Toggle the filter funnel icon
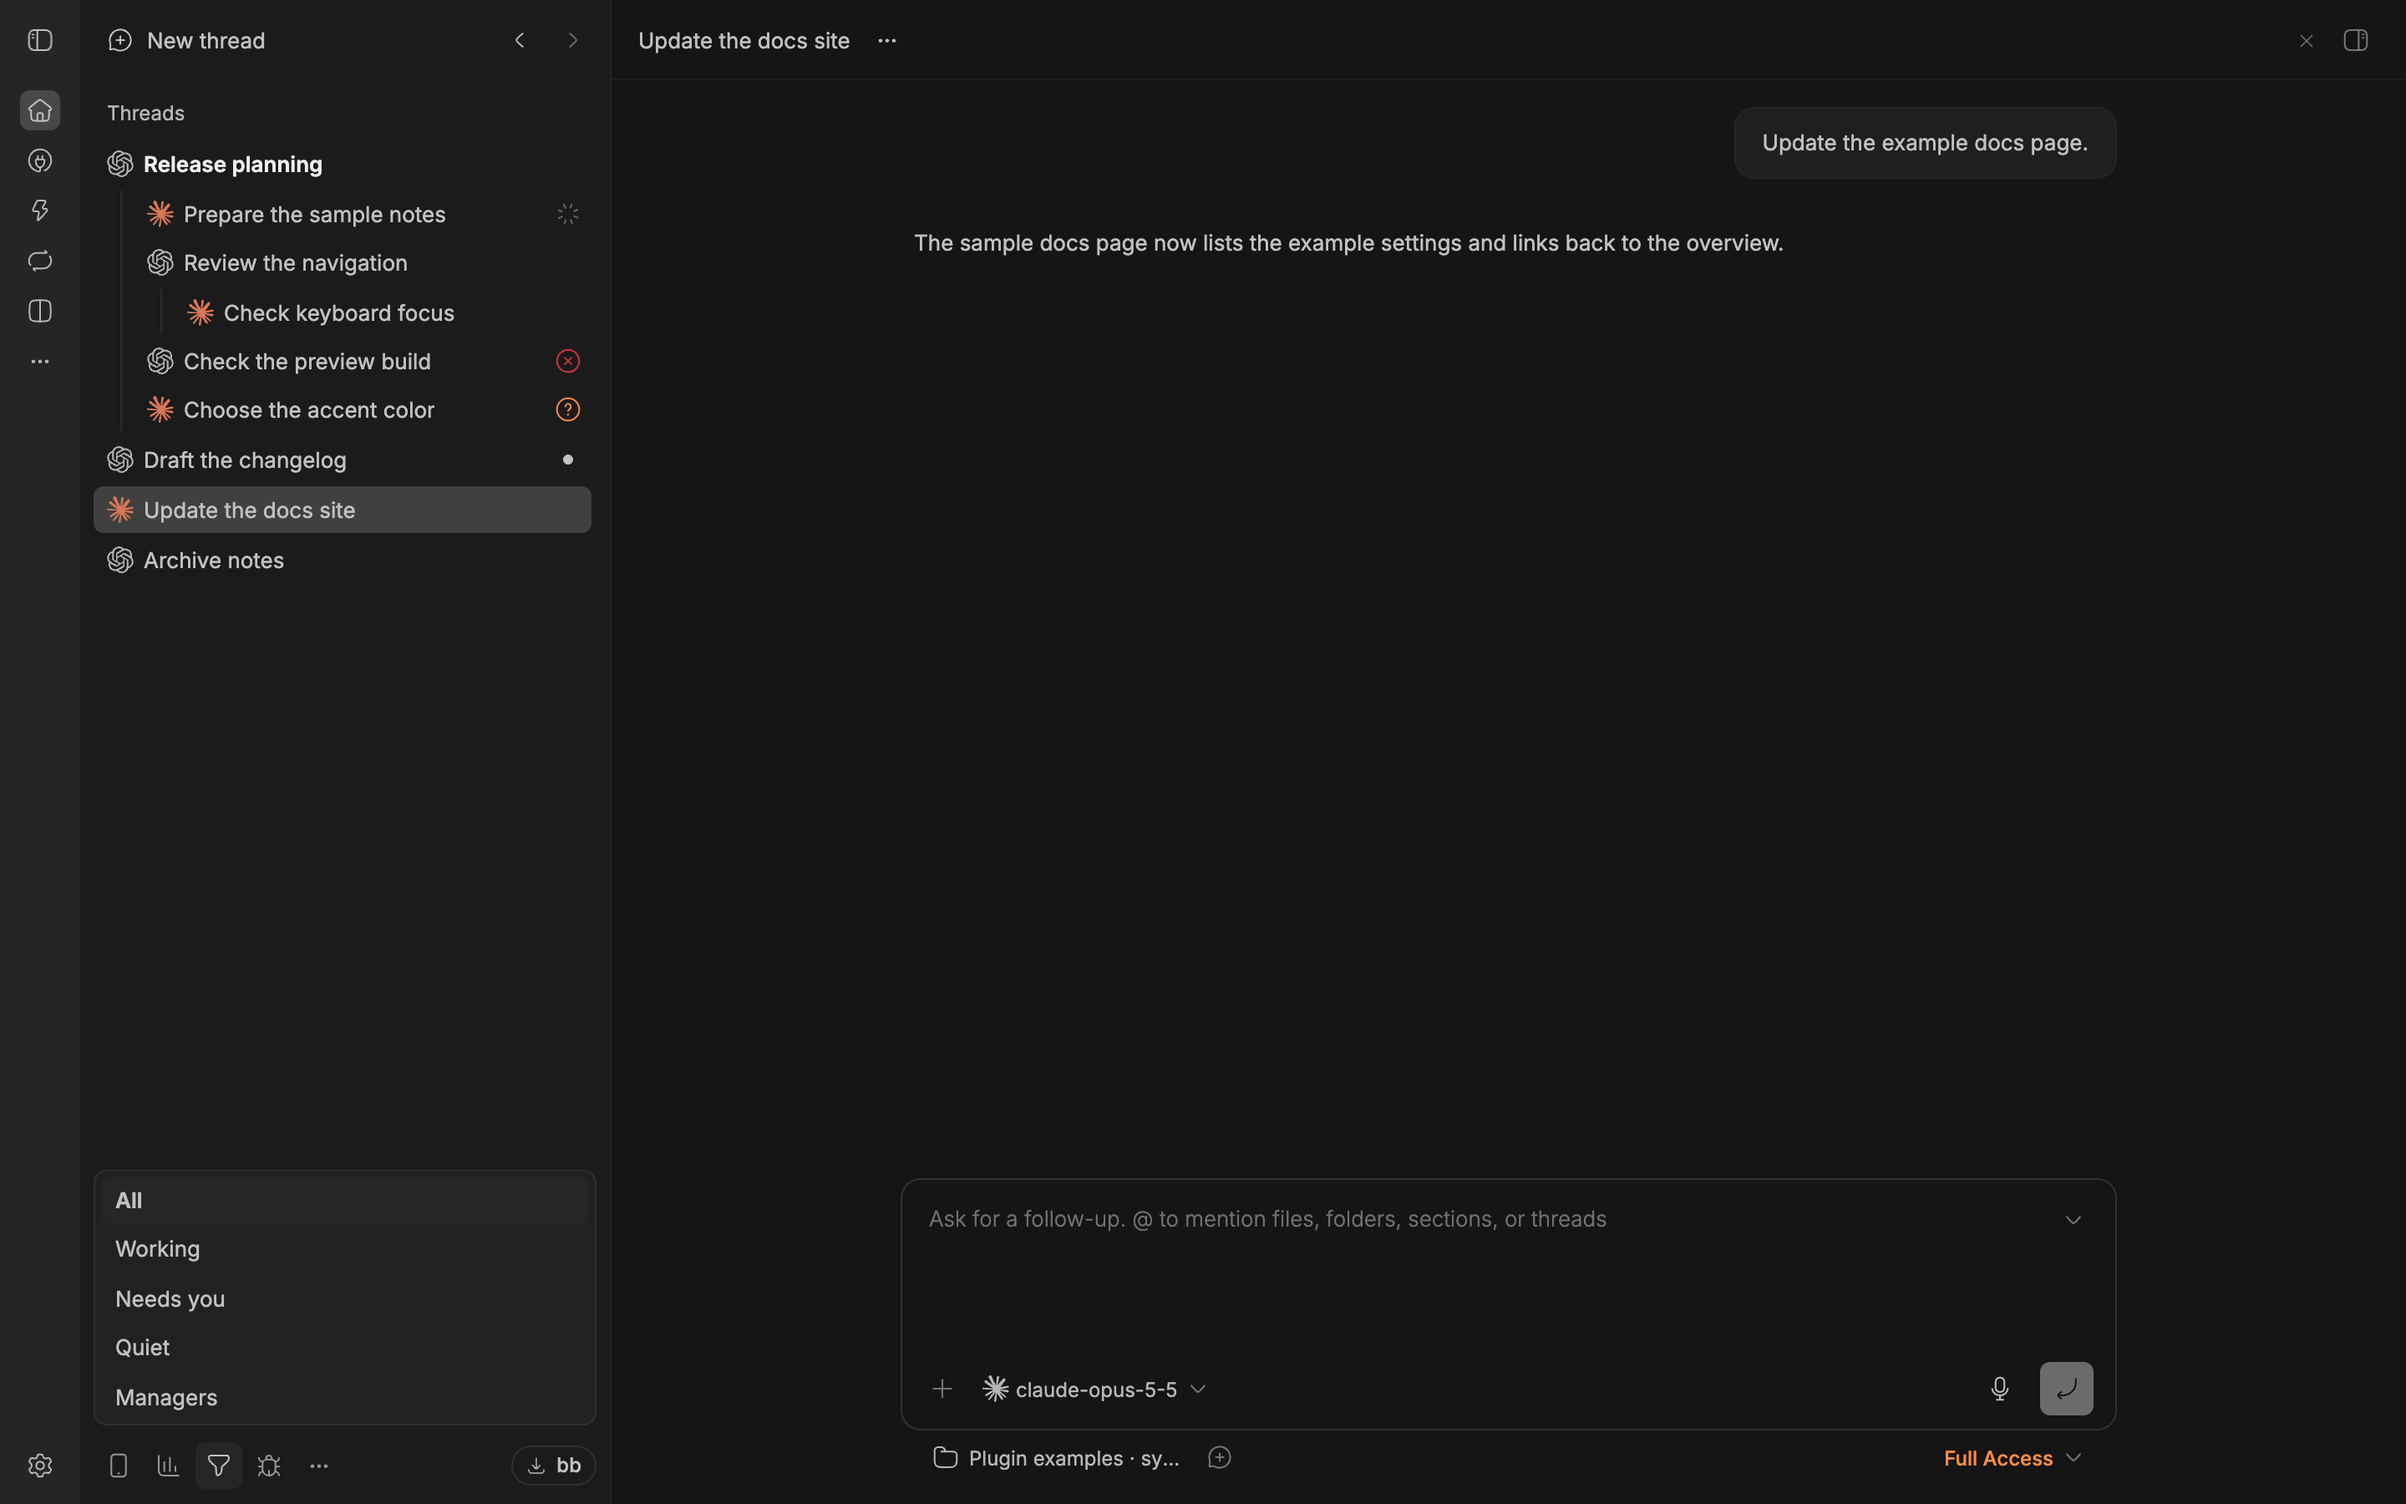2406x1504 pixels. tap(219, 1466)
